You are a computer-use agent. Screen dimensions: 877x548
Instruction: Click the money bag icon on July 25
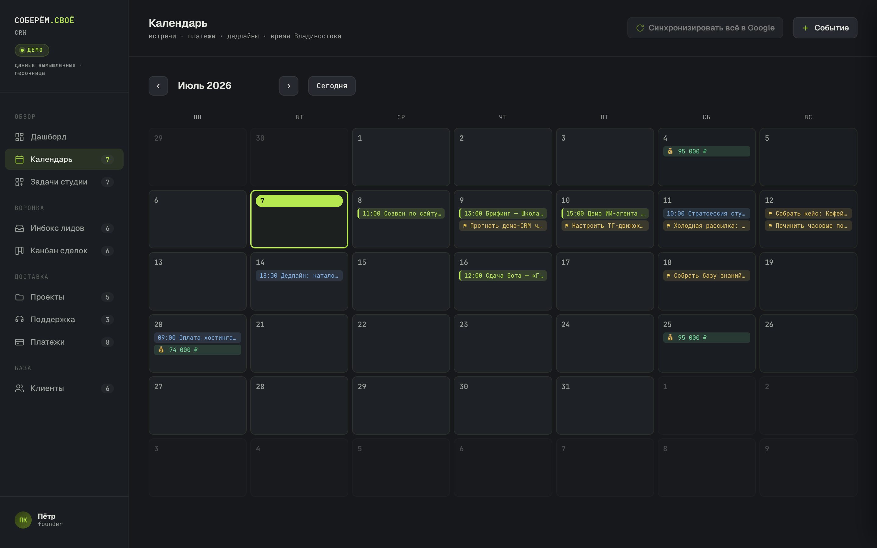(670, 338)
